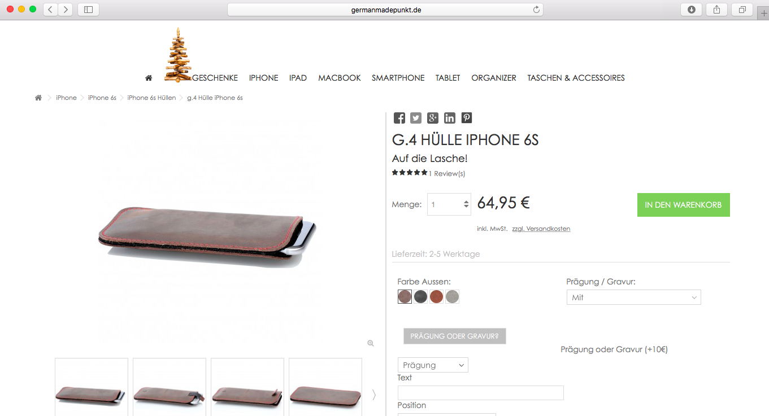Share product on Facebook icon
The width and height of the screenshot is (769, 416).
click(x=399, y=118)
